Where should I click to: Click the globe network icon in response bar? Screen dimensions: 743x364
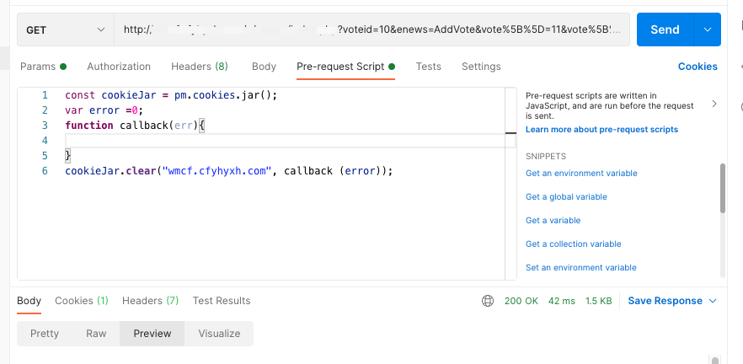(488, 301)
